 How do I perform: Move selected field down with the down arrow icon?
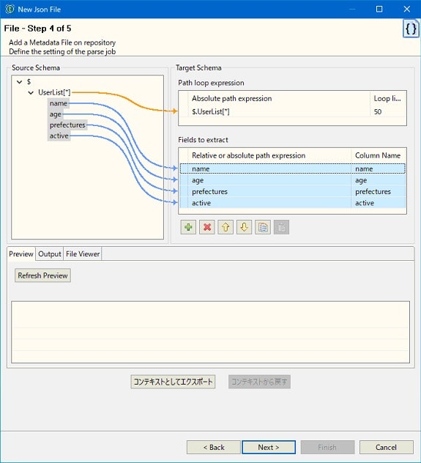[x=244, y=227]
